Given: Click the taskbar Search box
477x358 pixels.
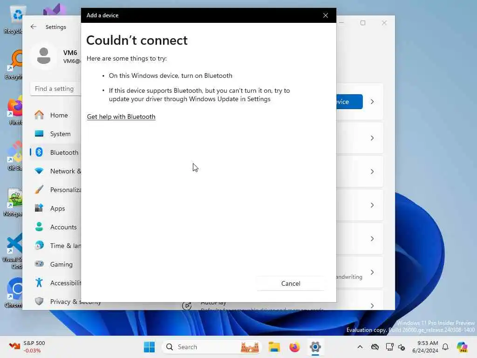Looking at the screenshot, I should (212, 347).
